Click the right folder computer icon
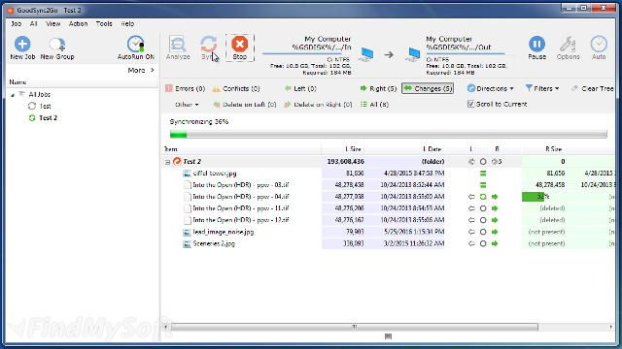 coord(413,54)
